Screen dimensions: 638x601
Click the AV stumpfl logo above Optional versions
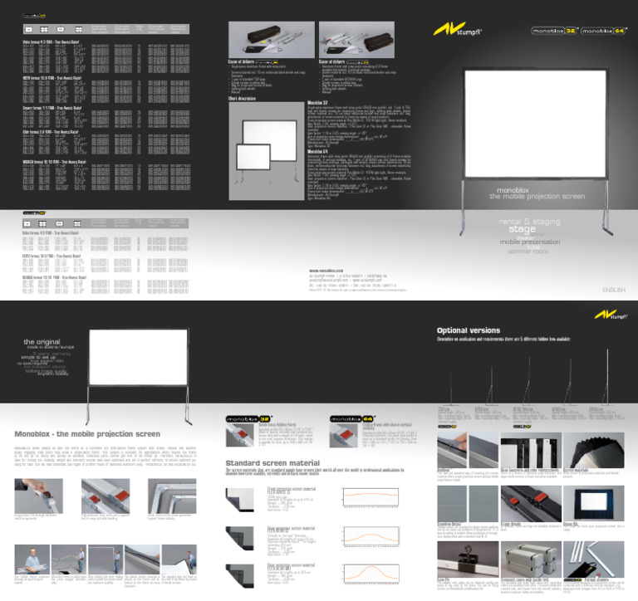point(611,315)
